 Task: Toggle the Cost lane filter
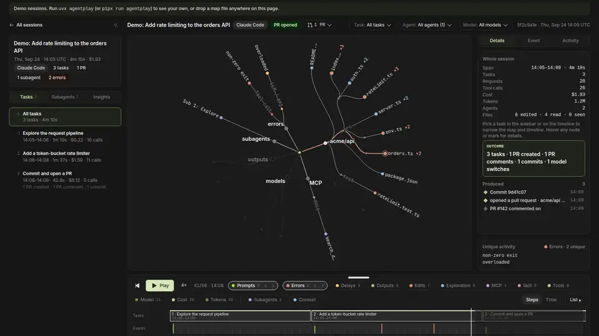point(183,300)
